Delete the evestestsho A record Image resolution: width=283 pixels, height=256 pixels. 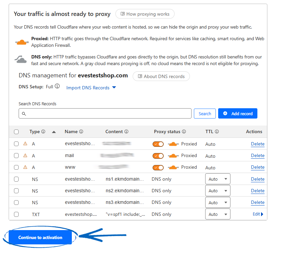(257, 144)
